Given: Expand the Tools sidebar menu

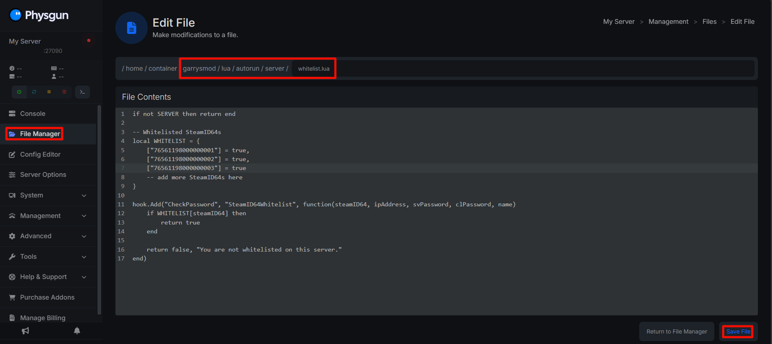Looking at the screenshot, I should click(x=48, y=257).
